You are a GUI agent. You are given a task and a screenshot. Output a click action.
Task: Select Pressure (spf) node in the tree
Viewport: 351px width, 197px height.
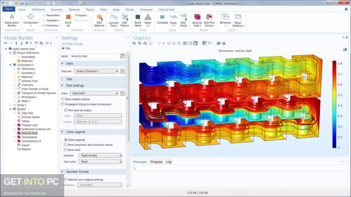coord(29,125)
